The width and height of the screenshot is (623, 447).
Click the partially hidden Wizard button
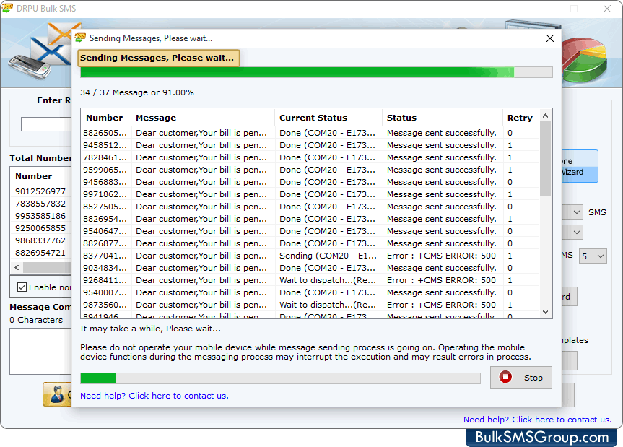tap(580, 166)
